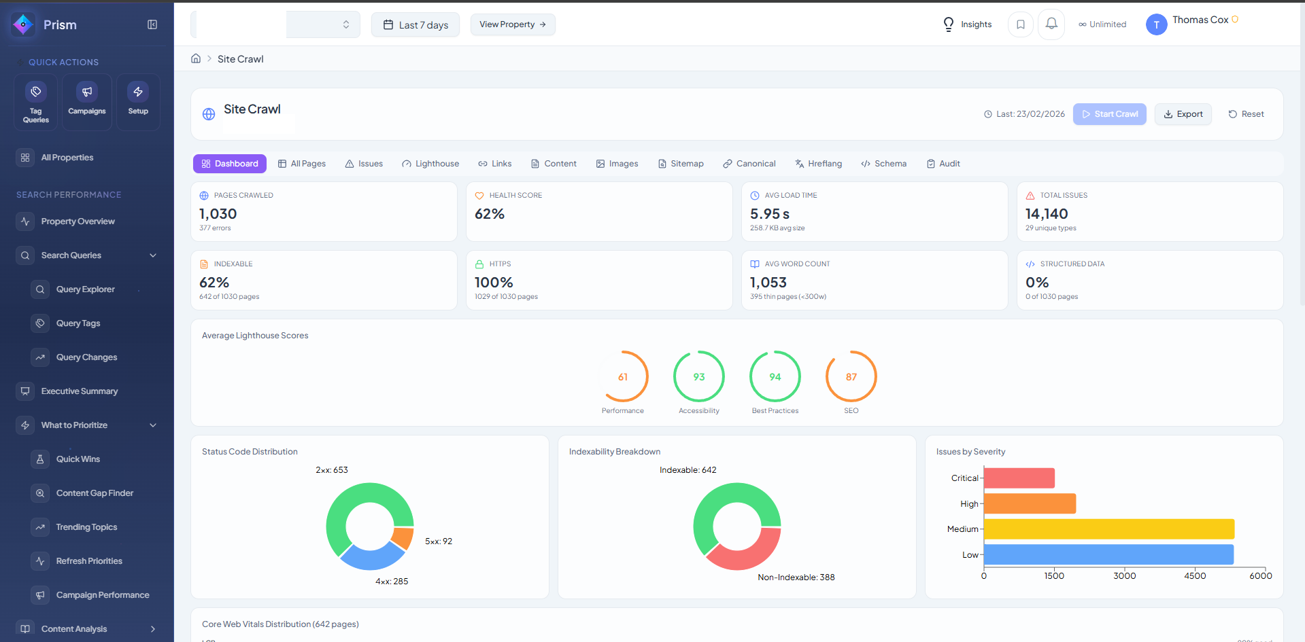
Task: Click the Performance score gauge 61
Action: click(x=623, y=376)
